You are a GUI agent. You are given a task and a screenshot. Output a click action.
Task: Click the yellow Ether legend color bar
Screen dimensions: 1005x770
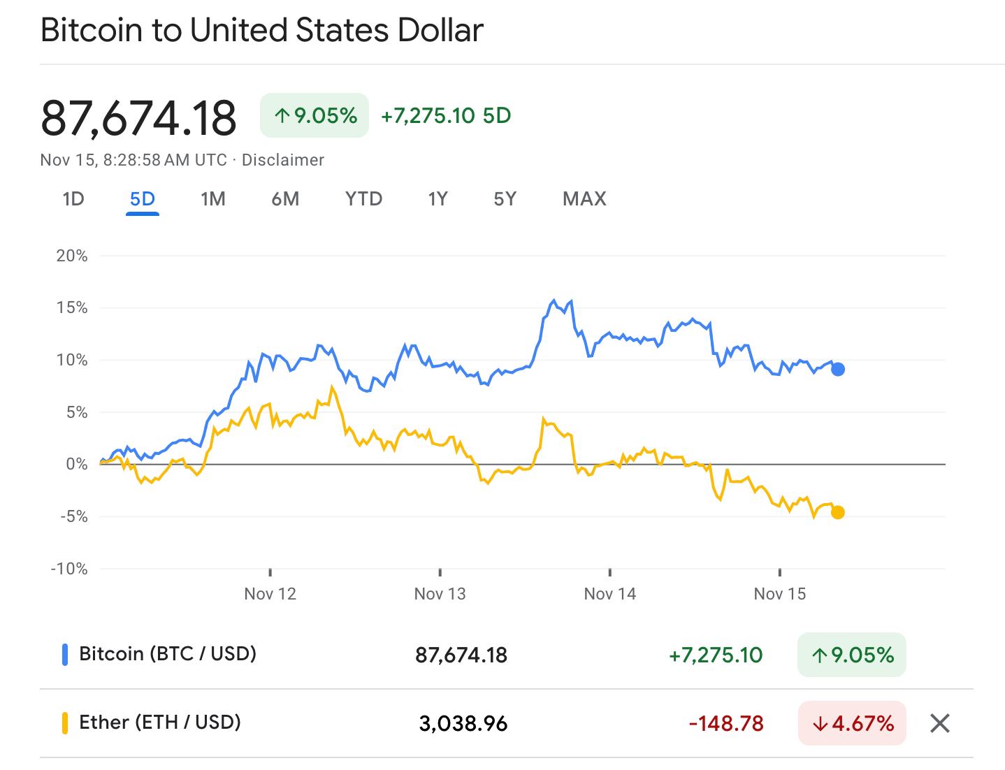[x=65, y=723]
